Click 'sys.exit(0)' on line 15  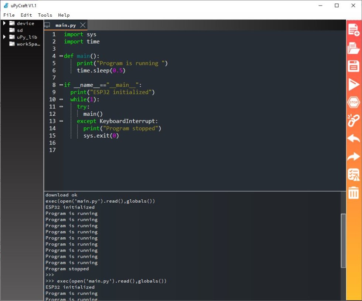click(101, 136)
